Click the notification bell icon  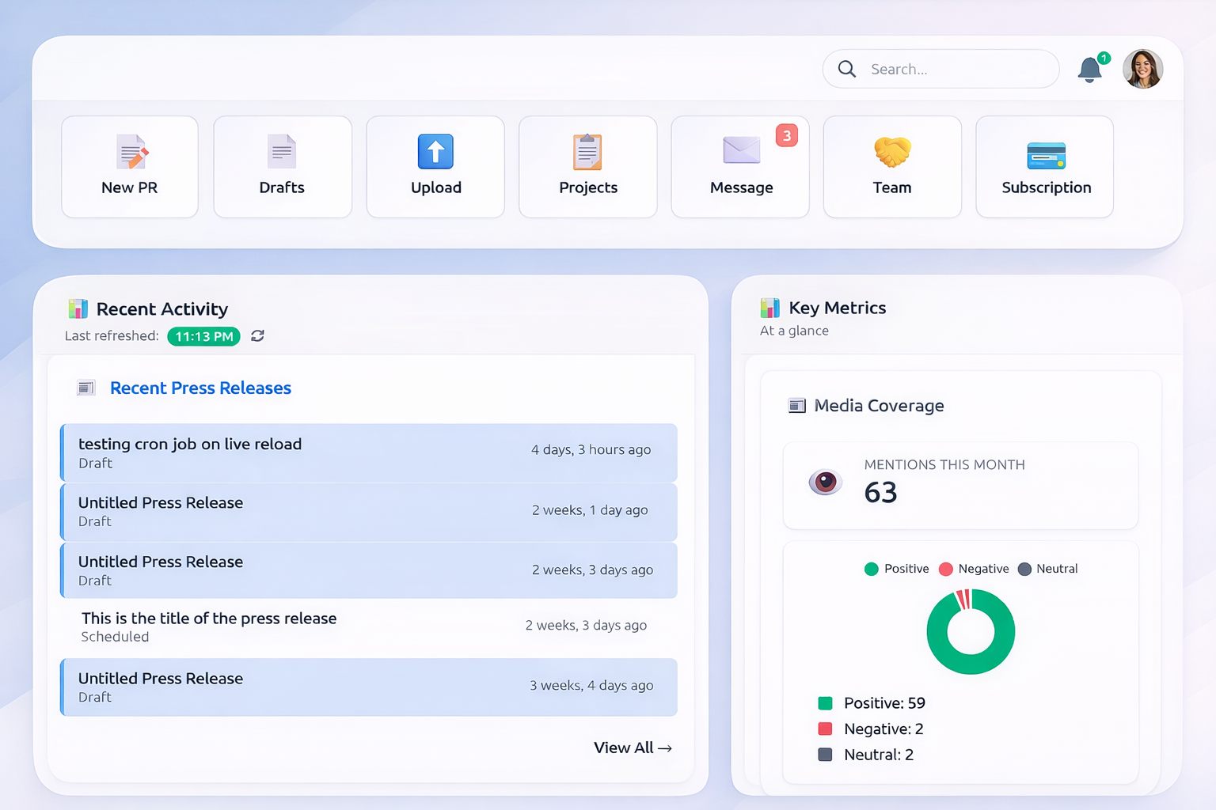1089,70
